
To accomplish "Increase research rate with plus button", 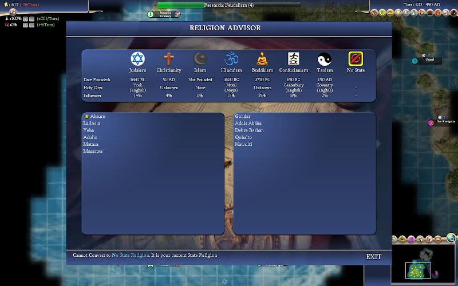I will point(25,19).
